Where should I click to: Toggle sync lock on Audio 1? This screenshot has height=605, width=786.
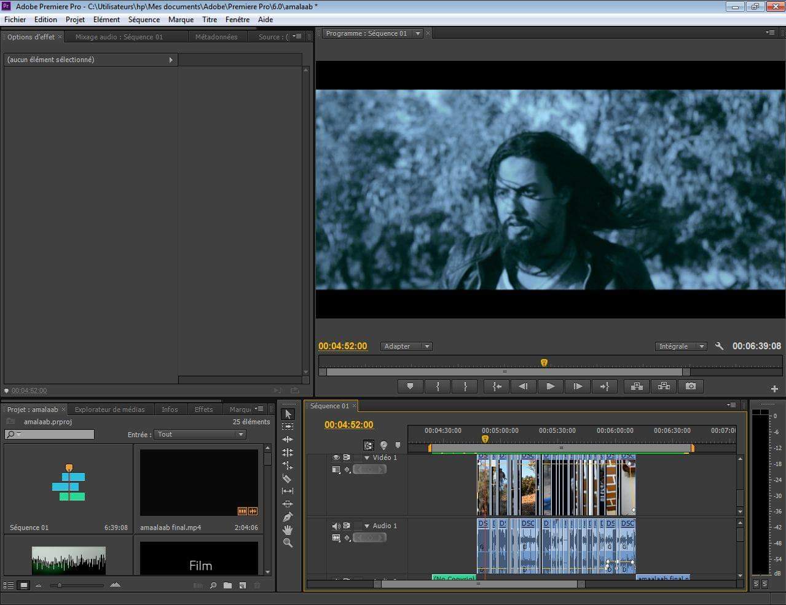[x=347, y=526]
